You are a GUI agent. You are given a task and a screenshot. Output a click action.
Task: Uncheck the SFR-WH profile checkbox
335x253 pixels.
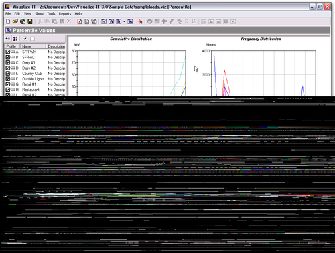click(8, 52)
